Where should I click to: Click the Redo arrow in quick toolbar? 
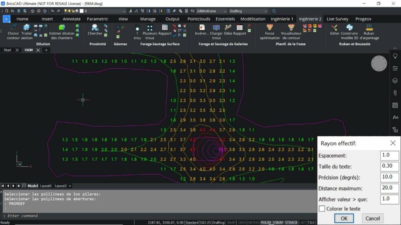tap(58, 11)
